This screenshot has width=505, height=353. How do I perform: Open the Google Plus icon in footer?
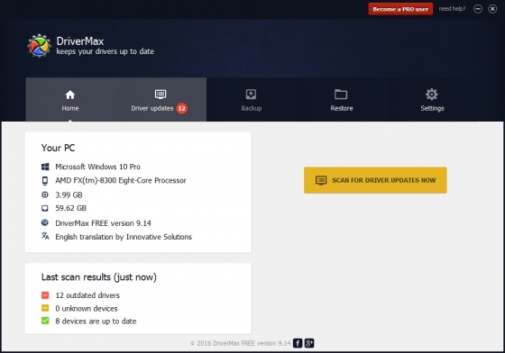[309, 343]
